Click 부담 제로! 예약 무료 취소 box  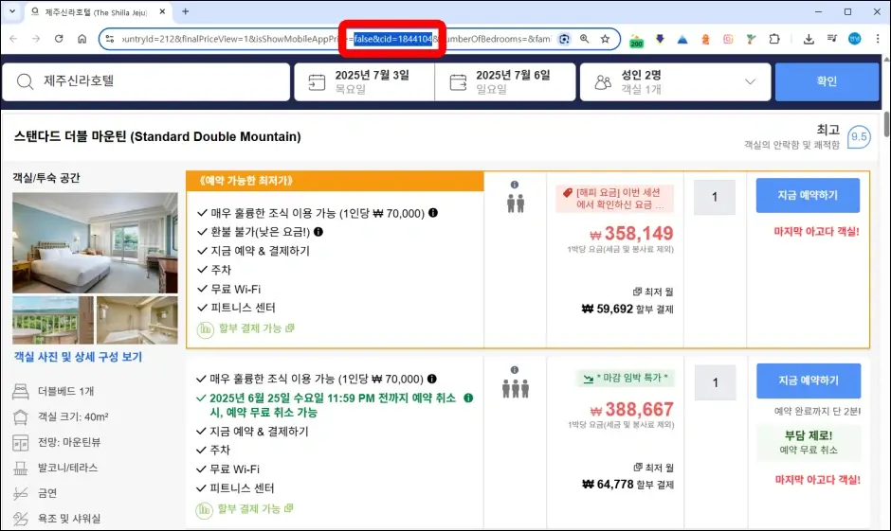coord(809,443)
